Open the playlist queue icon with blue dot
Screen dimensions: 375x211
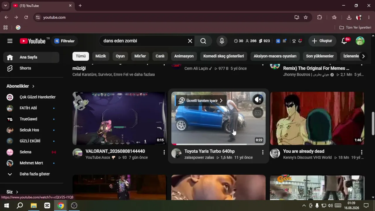point(284,41)
